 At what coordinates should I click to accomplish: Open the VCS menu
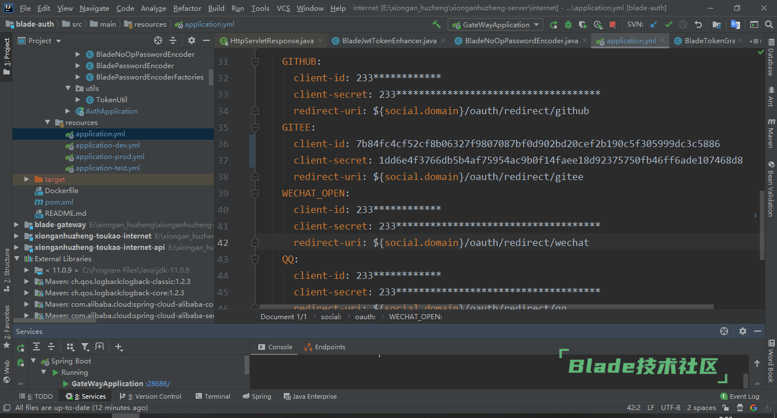click(283, 8)
